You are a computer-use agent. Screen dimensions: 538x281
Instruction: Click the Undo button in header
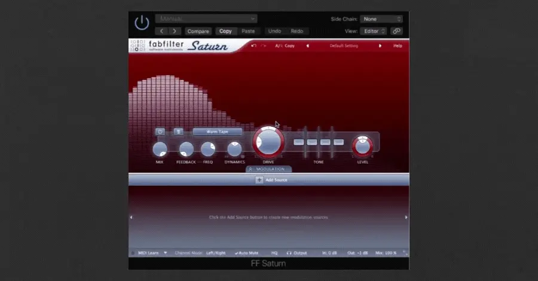coord(274,31)
